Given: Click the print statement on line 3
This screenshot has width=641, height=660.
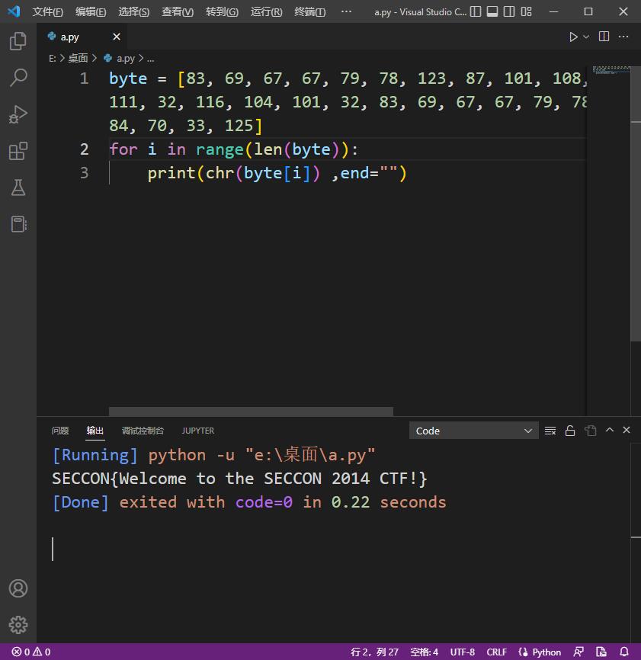Looking at the screenshot, I should click(277, 173).
